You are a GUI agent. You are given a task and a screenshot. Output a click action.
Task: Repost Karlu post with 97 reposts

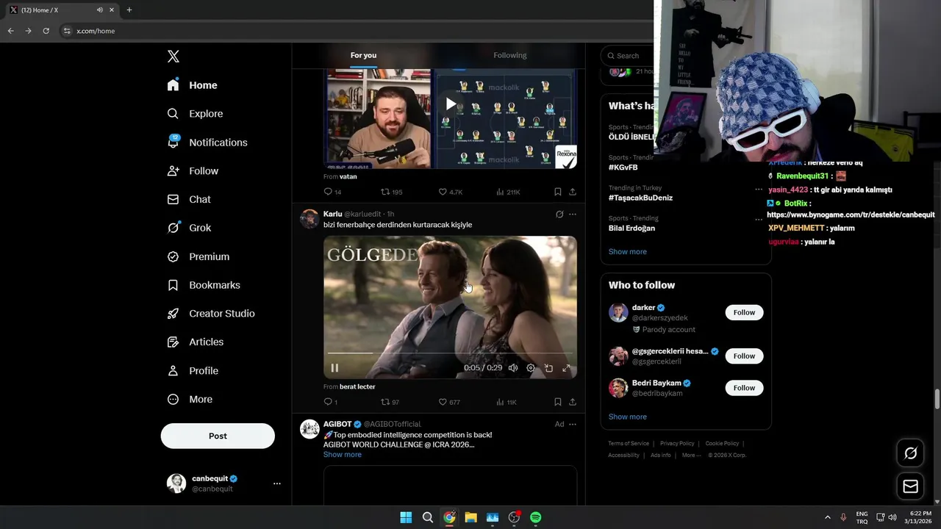tap(390, 402)
